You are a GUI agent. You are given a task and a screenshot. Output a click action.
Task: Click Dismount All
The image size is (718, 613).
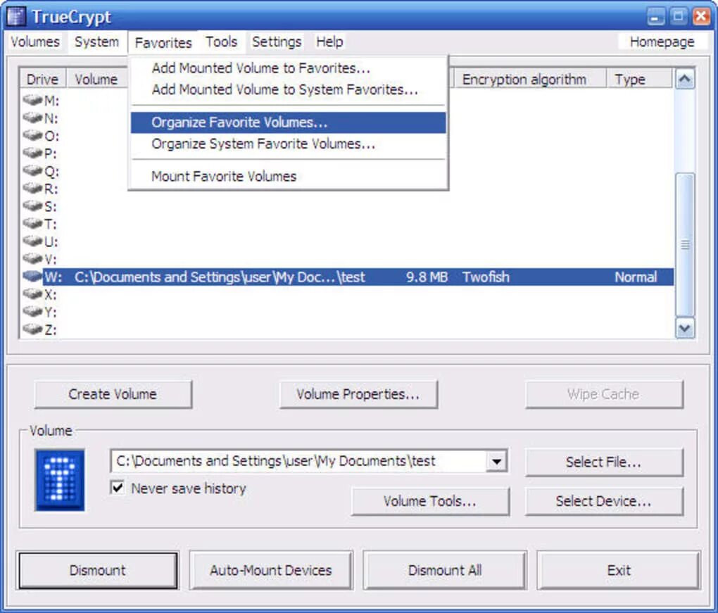coord(445,570)
